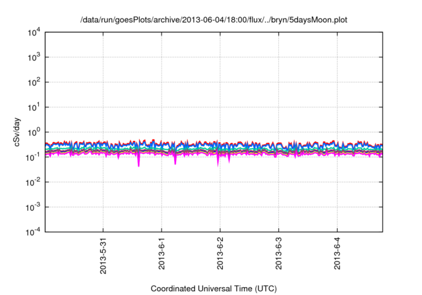The width and height of the screenshot is (422, 295).
Task: Click the 10^-1 y-axis tick label
Action: (34, 157)
